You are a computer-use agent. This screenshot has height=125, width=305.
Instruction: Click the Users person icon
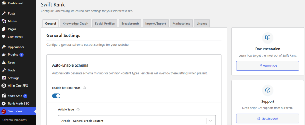(x=4, y=63)
